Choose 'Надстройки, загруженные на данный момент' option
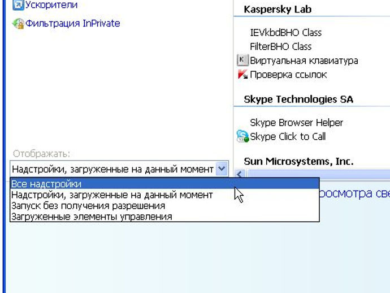 point(164,195)
